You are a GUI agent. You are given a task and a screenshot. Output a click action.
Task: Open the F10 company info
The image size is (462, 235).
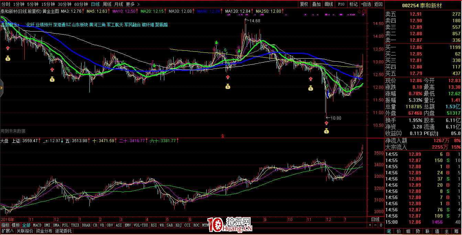point(341,4)
